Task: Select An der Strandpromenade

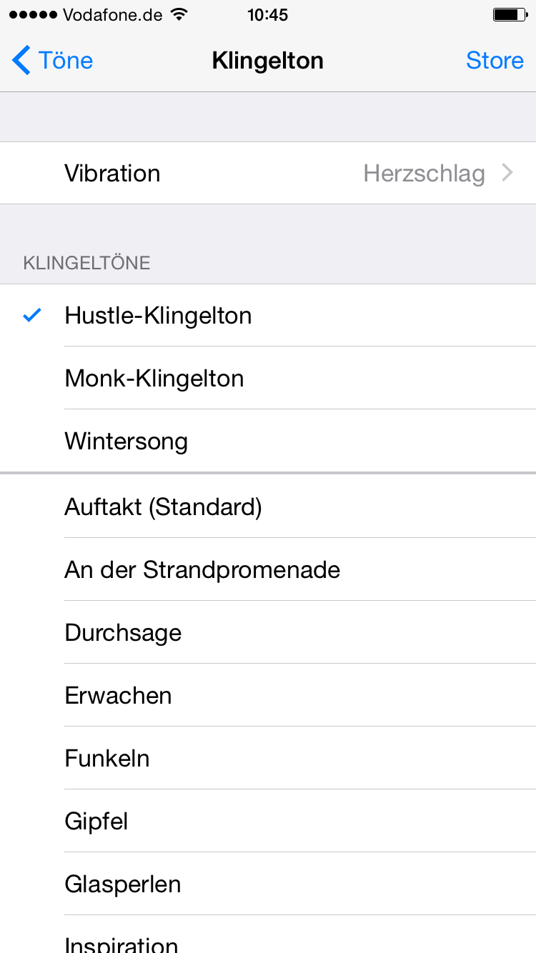Action: pos(202,569)
